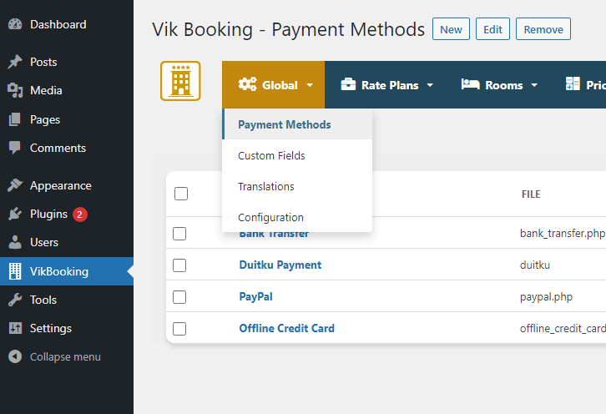This screenshot has width=606, height=414.
Task: Click the Plugins update count badge
Action: tap(80, 215)
